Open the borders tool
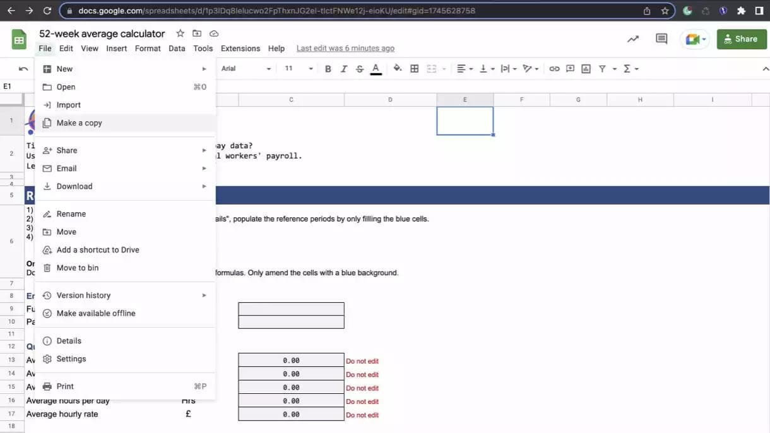The width and height of the screenshot is (770, 433). (415, 68)
